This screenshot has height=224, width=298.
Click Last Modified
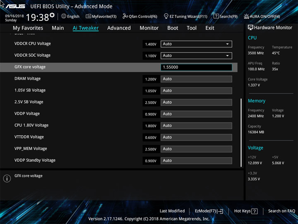pos(172,211)
